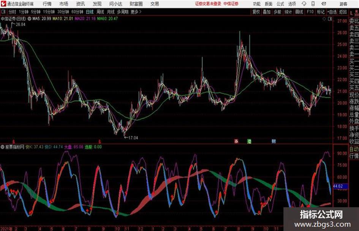Click the 通达信 red logo icon
The image size is (359, 231).
tap(3, 4)
